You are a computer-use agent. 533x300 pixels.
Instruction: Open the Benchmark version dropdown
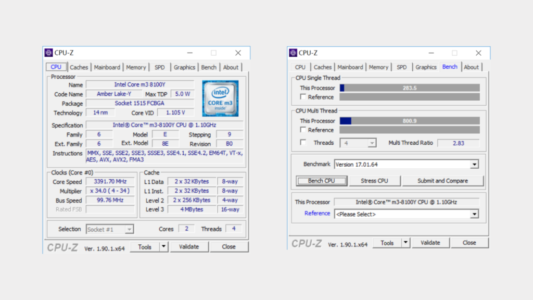click(474, 164)
